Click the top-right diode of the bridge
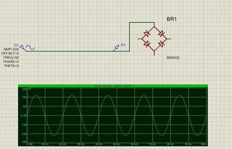Screen dimensions: 232x149 (162, 34)
